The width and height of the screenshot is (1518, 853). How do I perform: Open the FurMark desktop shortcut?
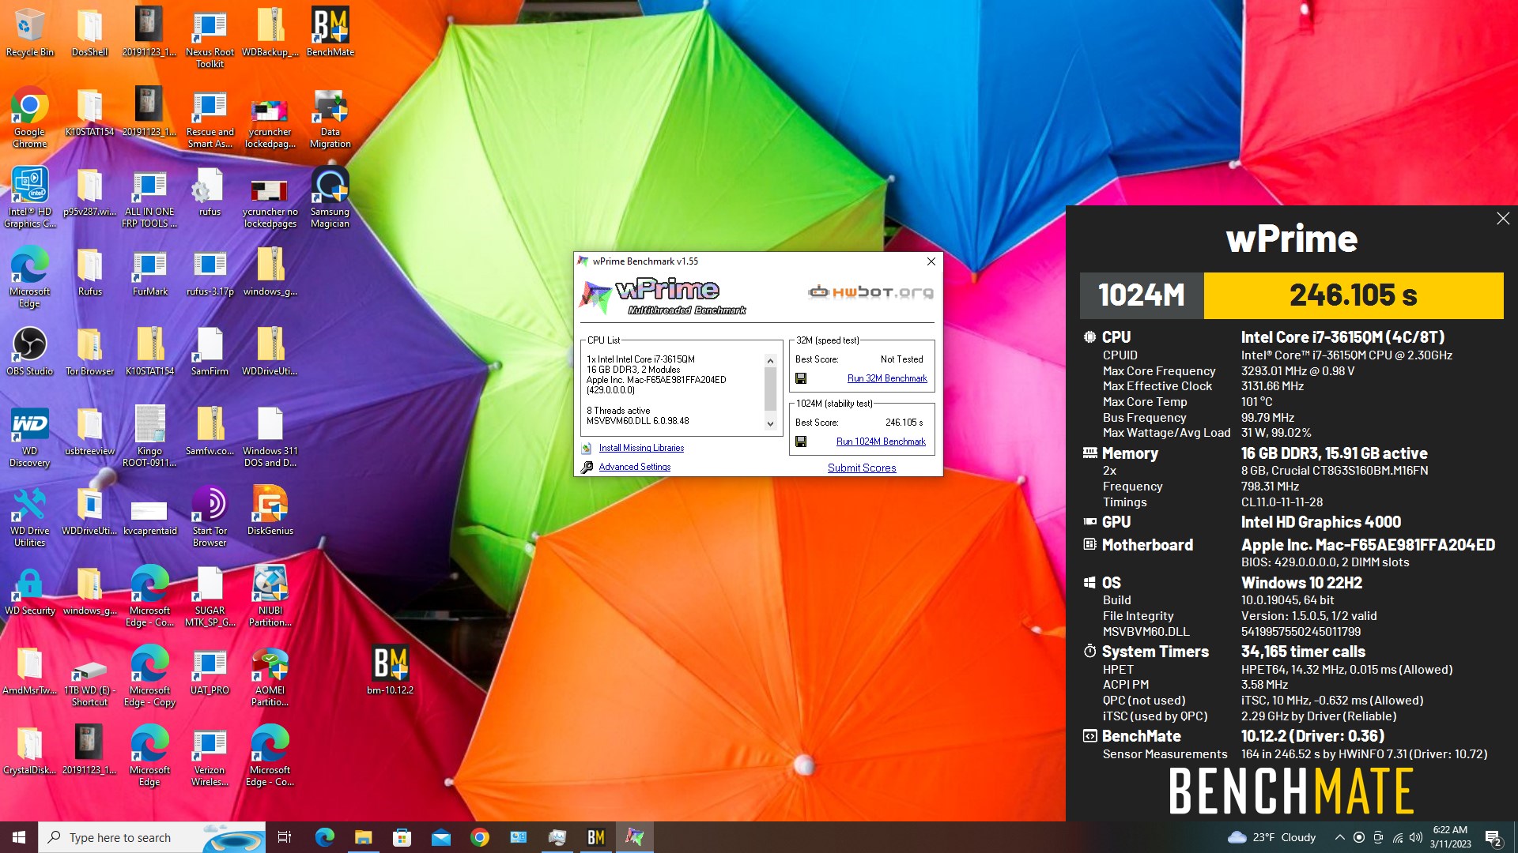(150, 272)
